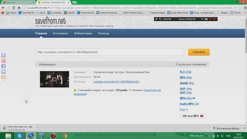Click magnifier icon in recorder bar

[160, 19]
